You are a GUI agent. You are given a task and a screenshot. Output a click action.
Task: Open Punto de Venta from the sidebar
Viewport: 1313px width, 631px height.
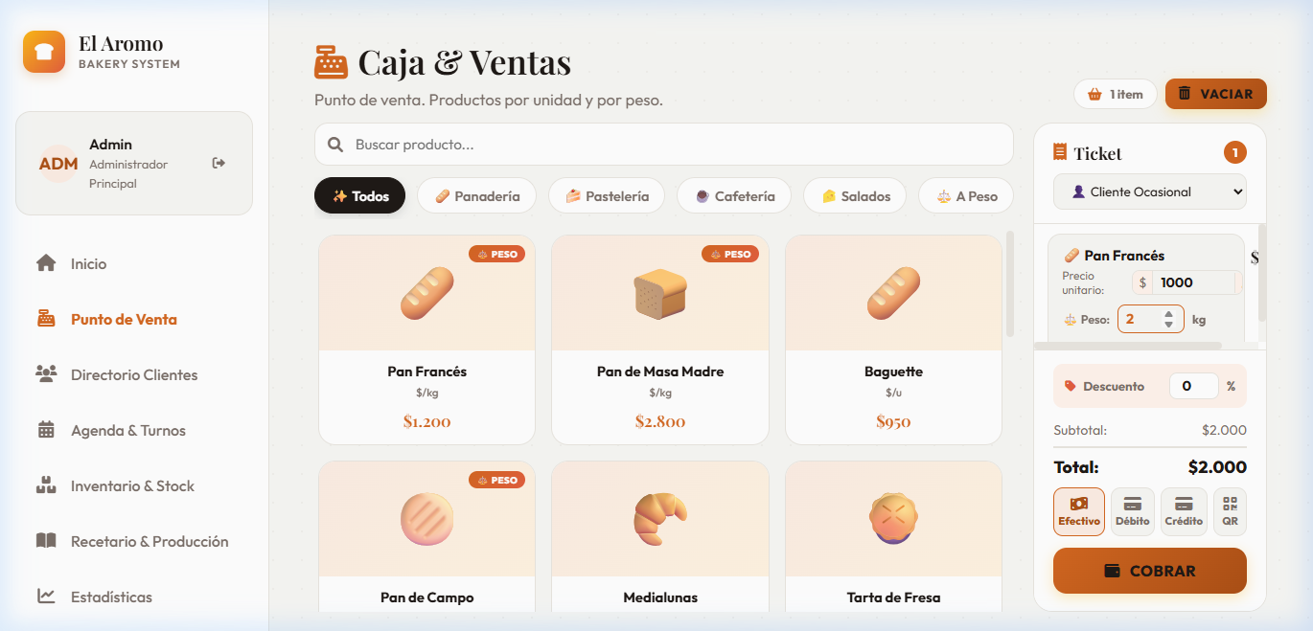(44, 319)
